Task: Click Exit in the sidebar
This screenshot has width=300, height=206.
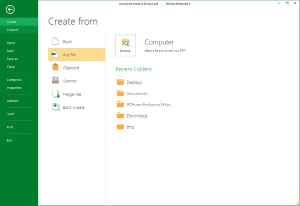Action: coord(9,140)
